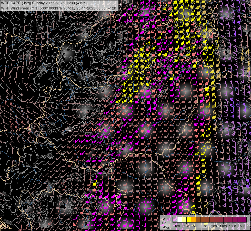Click the 300 value on legend scale
This screenshot has height=231, width=251.
186,226
